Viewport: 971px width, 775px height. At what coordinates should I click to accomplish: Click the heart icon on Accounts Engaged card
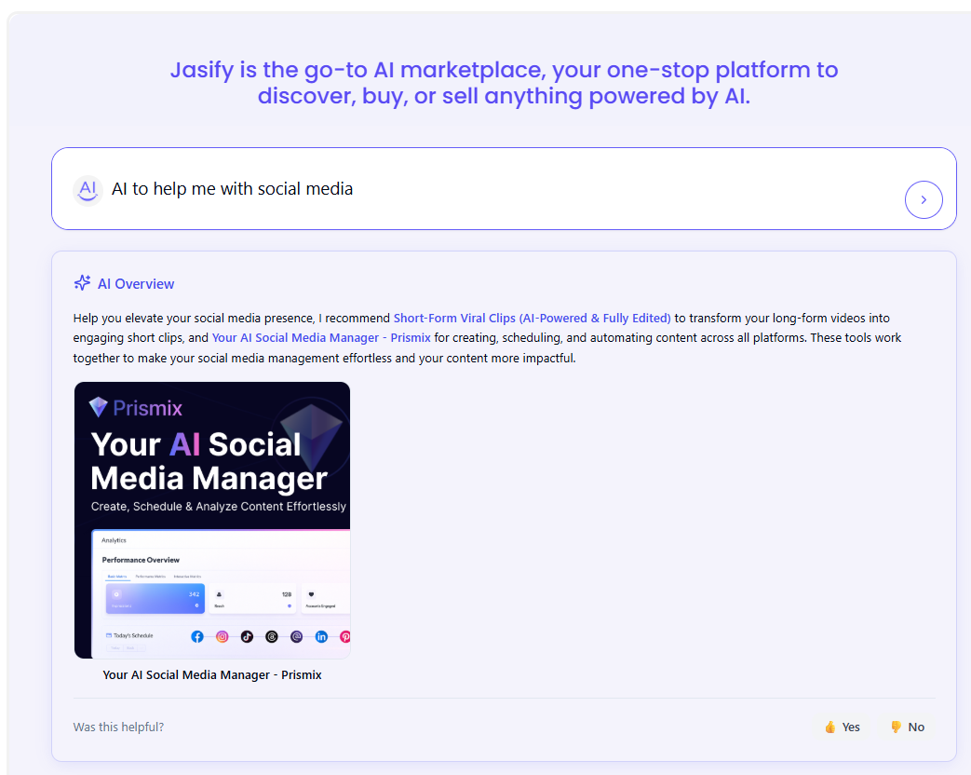(x=312, y=594)
